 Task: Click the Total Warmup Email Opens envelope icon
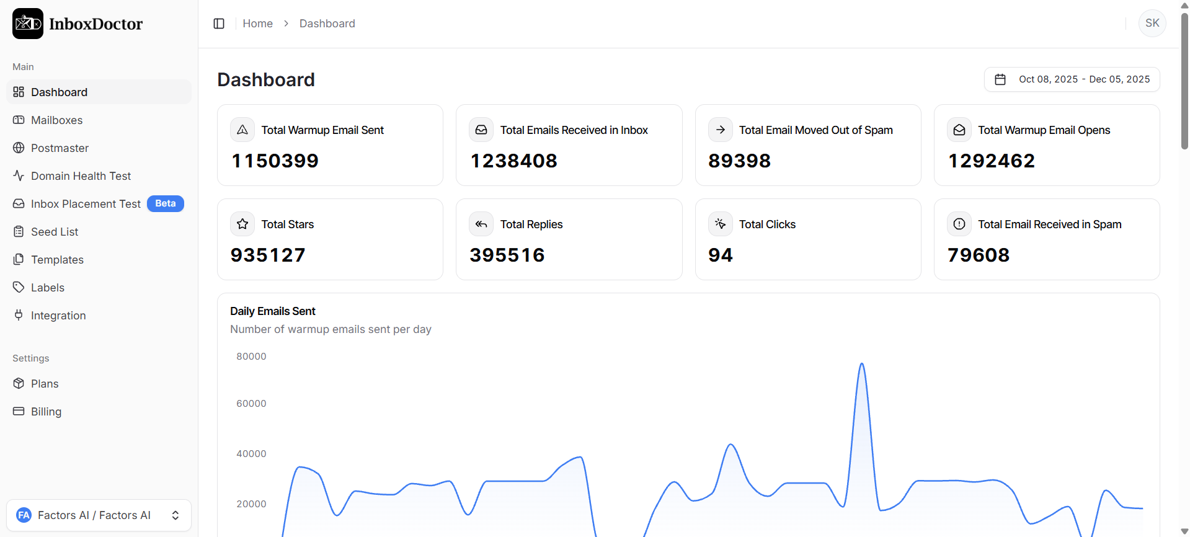(959, 130)
